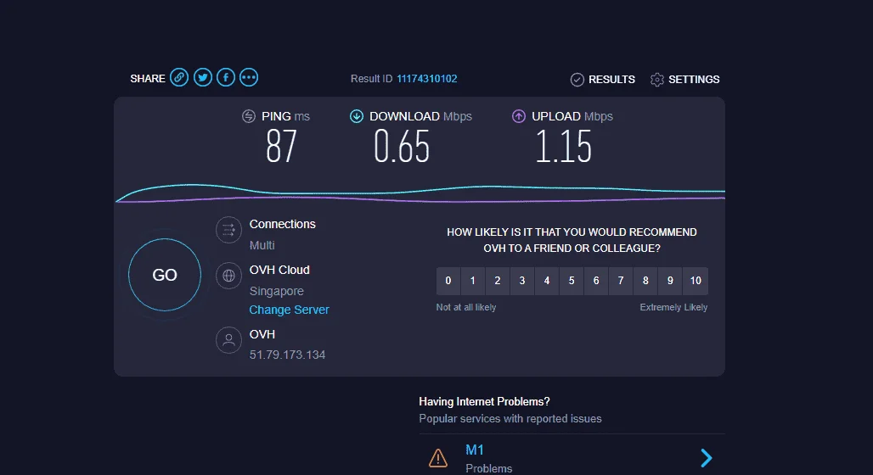Screen dimensions: 873x475
Task: Click the OVH user profile icon
Action: [228, 340]
